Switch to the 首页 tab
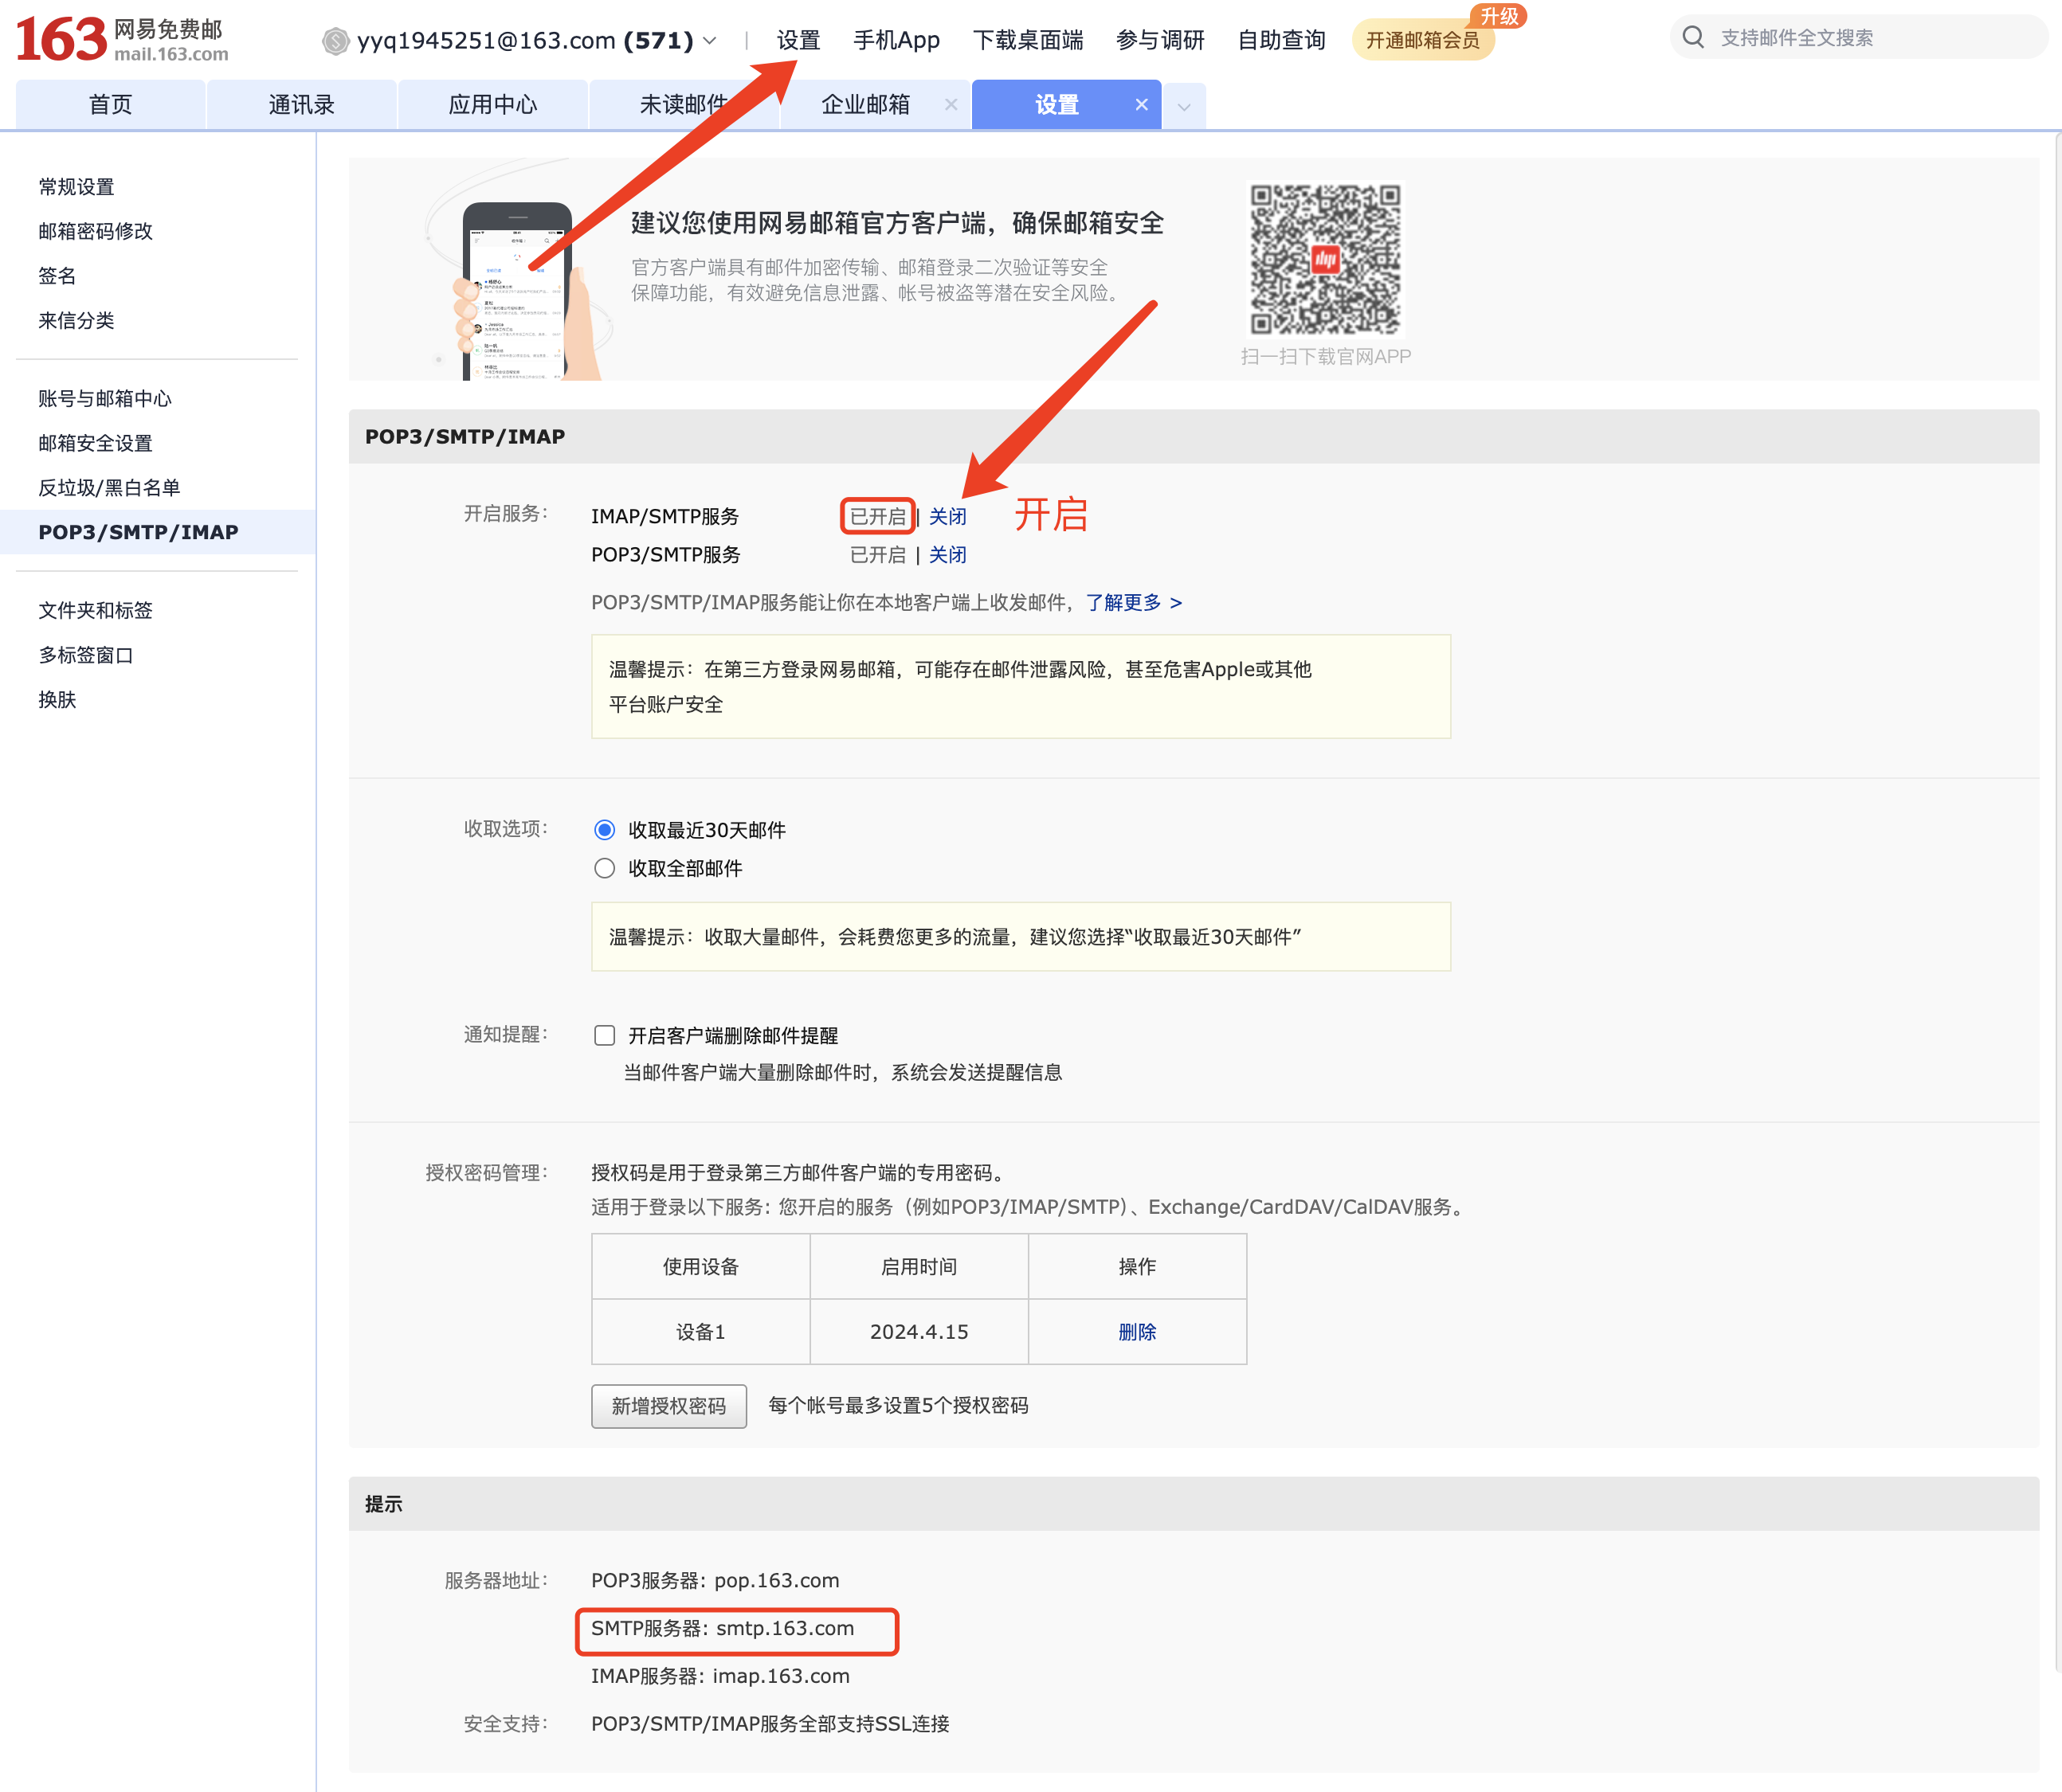The width and height of the screenshot is (2062, 1792). coord(110,105)
